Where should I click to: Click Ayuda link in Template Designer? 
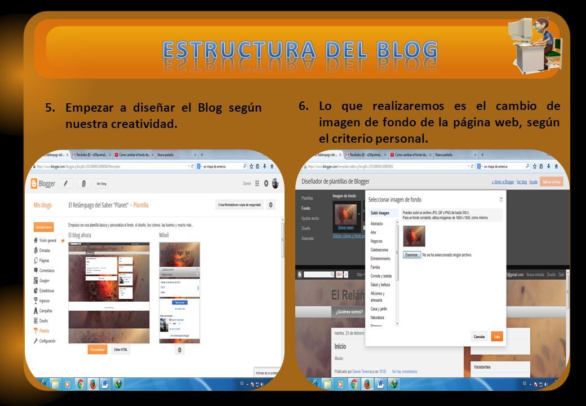[533, 182]
